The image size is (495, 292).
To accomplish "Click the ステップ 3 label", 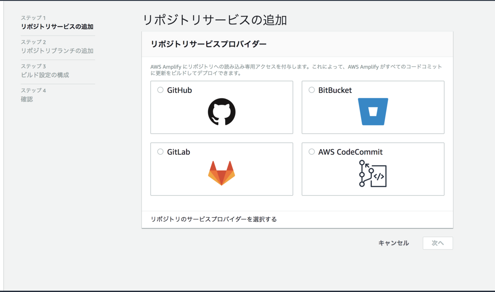I will click(33, 66).
